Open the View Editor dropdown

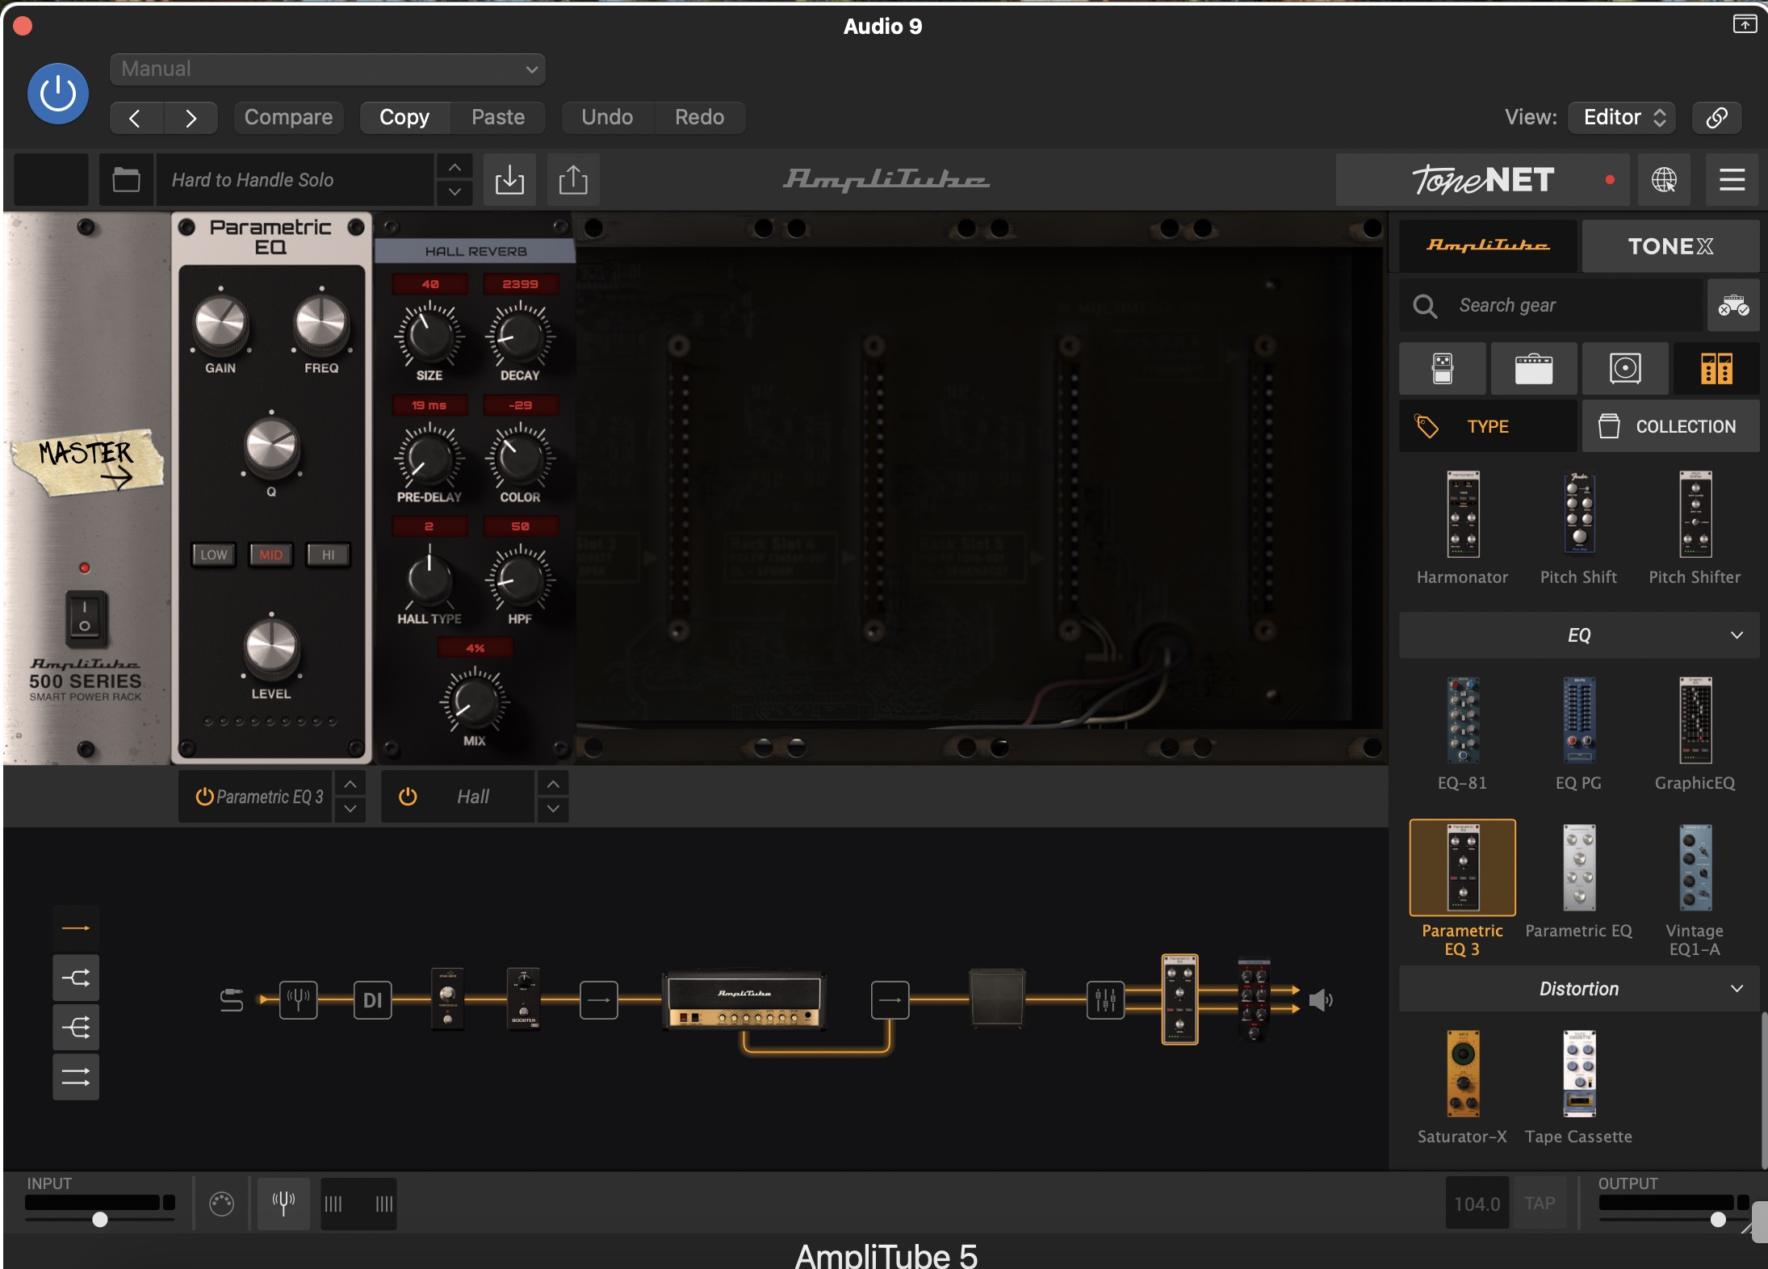tap(1622, 118)
